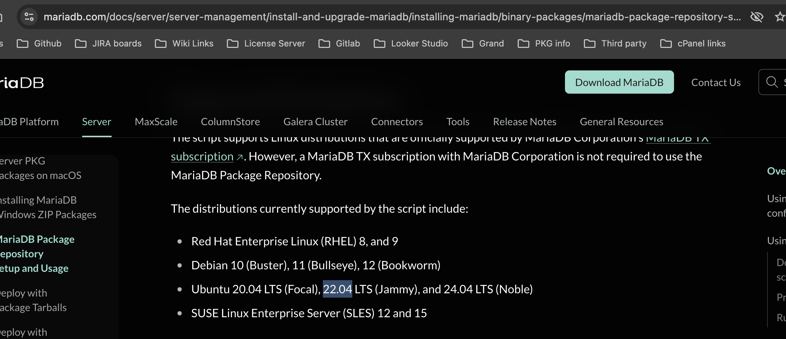Switch to the Tools tab
786x339 pixels.
pyautogui.click(x=458, y=122)
